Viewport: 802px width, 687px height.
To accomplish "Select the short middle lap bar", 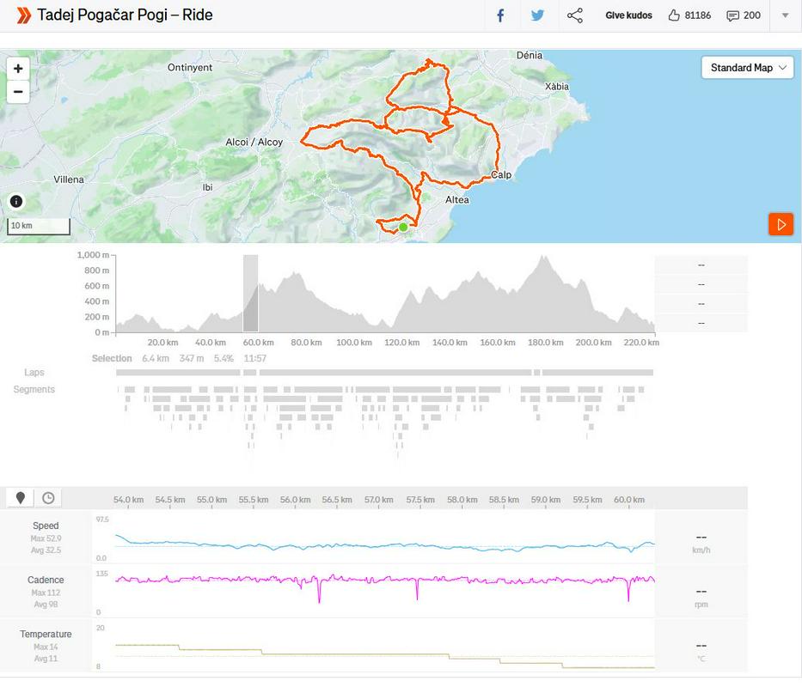I will [x=250, y=373].
